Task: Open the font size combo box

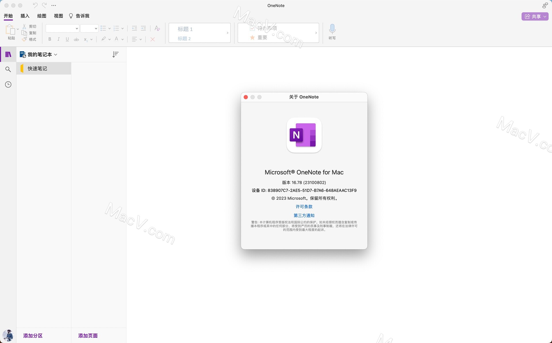Action: pos(89,28)
